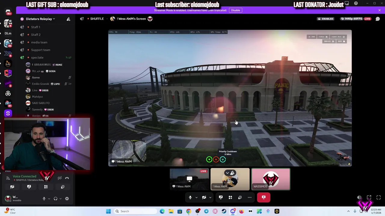Click the stream volume speaker icon

click(x=359, y=197)
